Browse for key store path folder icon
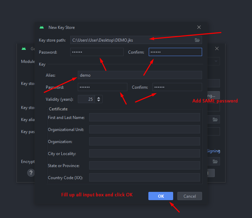252x218 pixels. 197,40
